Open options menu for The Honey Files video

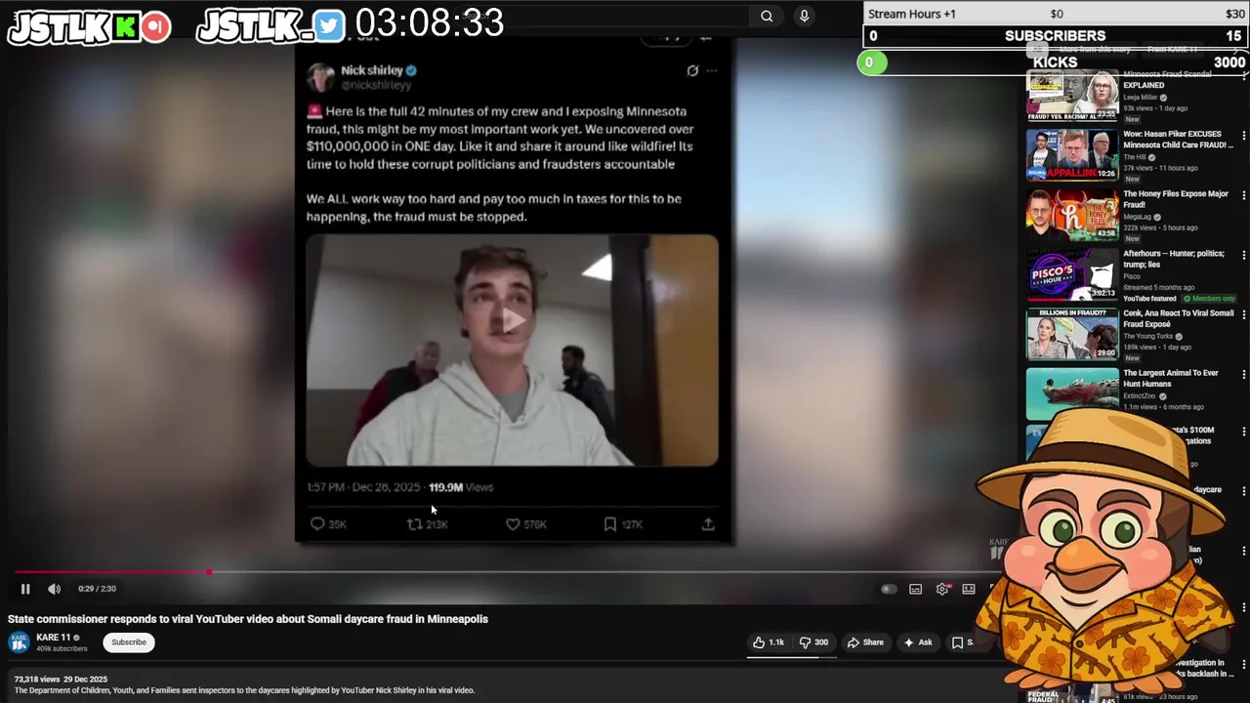pyautogui.click(x=1243, y=195)
